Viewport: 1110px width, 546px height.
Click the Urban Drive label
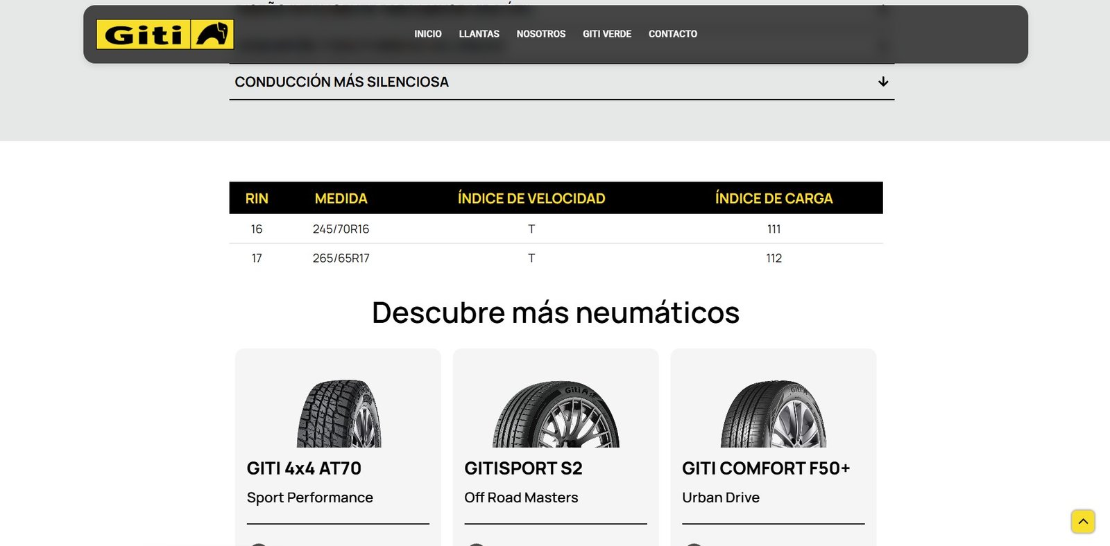coord(721,497)
